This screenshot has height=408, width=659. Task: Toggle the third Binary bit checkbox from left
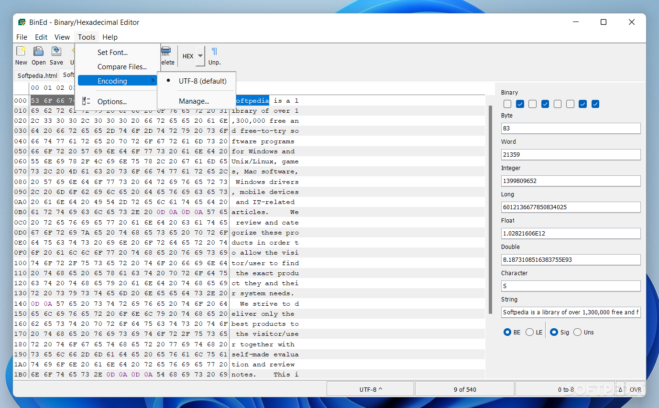[x=533, y=104]
